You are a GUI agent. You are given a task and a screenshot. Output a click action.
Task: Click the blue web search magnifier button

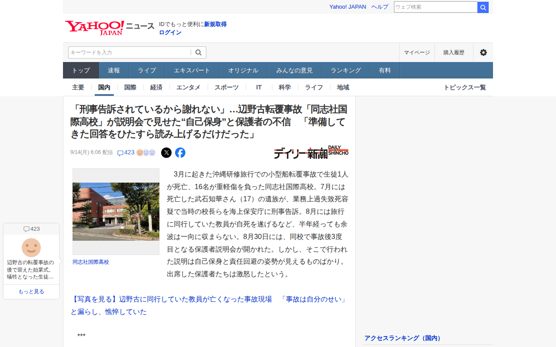(x=483, y=7)
